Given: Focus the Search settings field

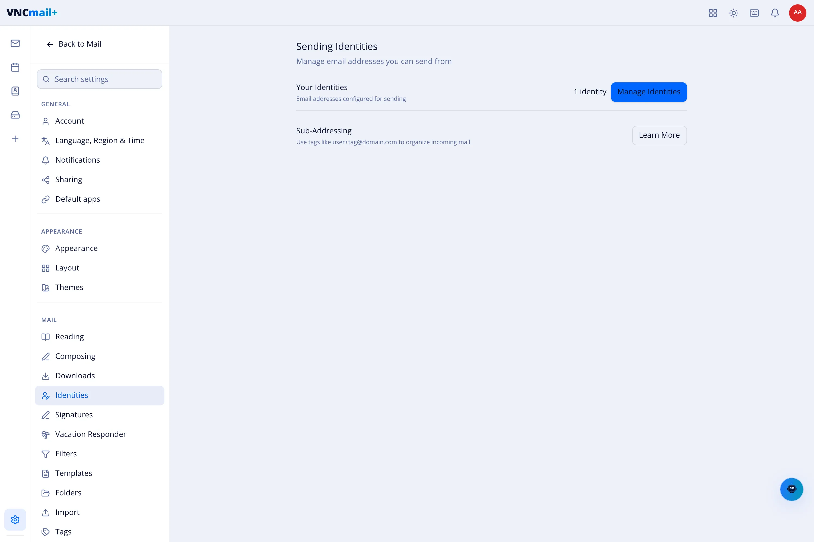Looking at the screenshot, I should pyautogui.click(x=100, y=79).
